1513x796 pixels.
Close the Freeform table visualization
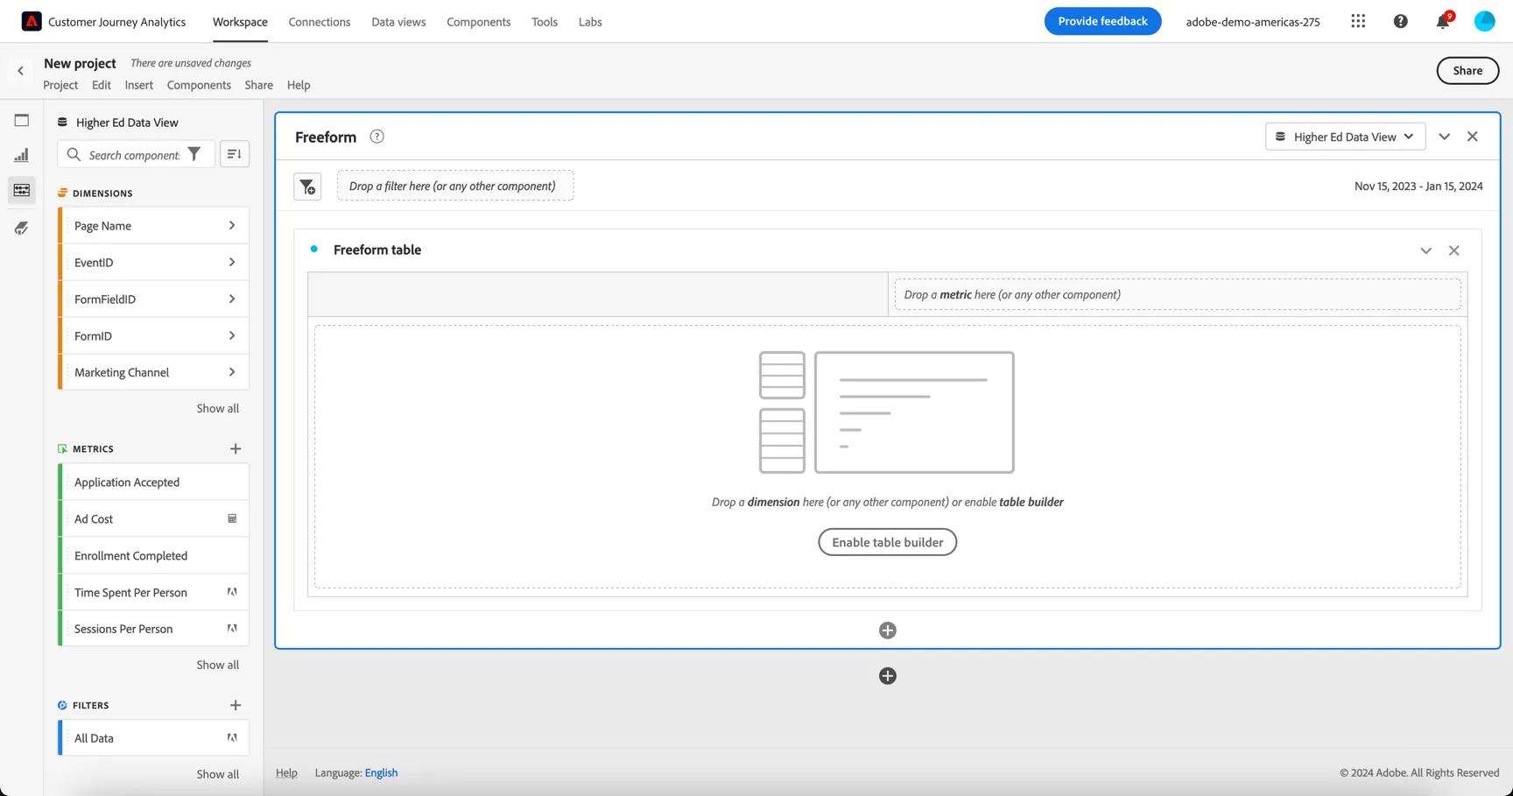[1454, 250]
